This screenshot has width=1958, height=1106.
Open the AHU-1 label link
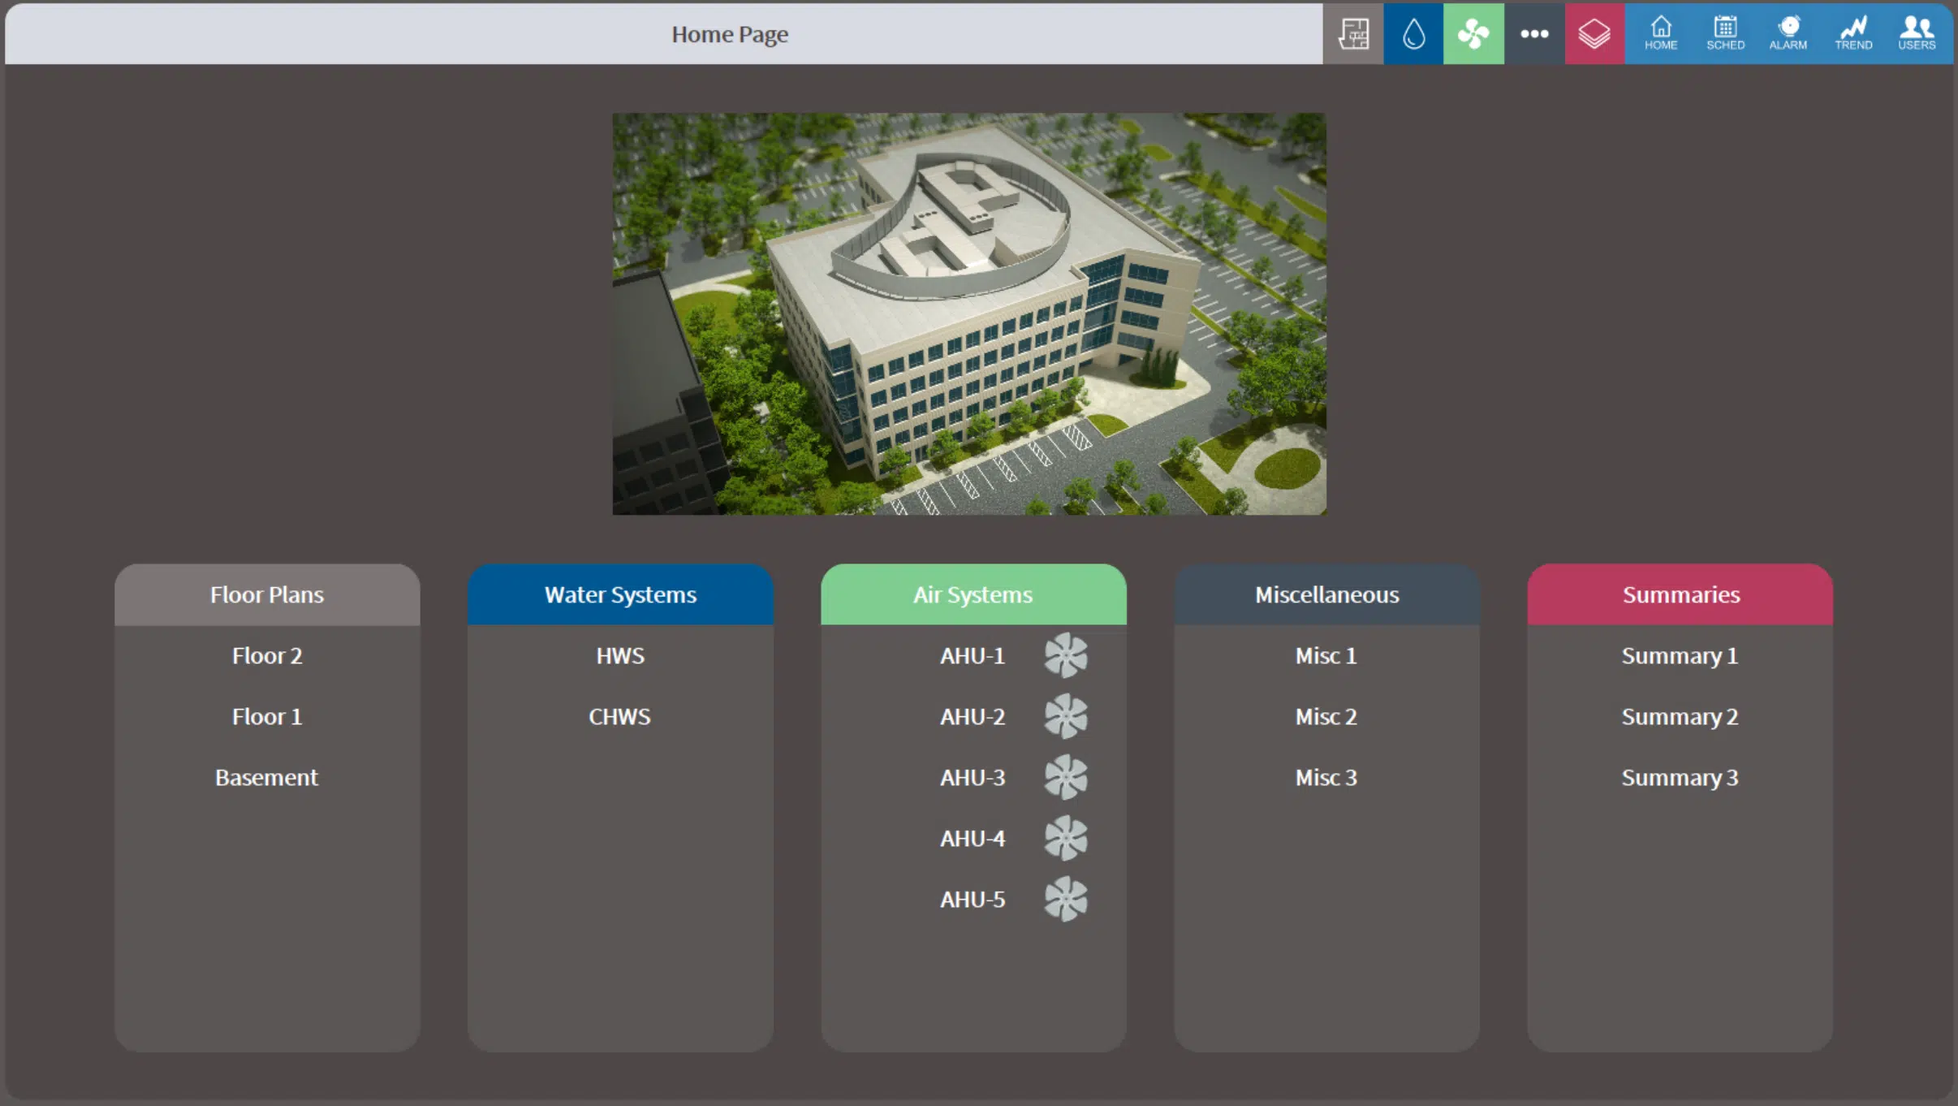(973, 655)
